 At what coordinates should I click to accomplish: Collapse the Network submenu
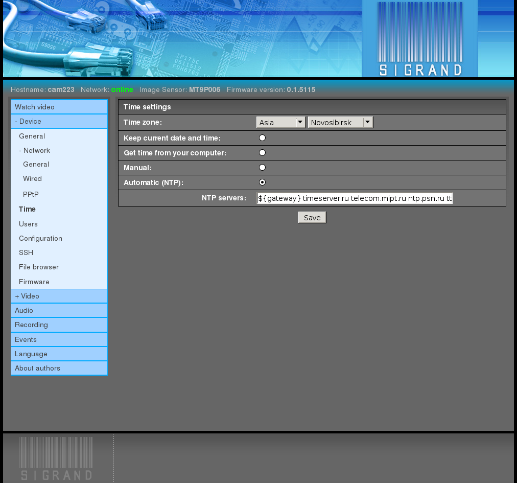(x=34, y=150)
